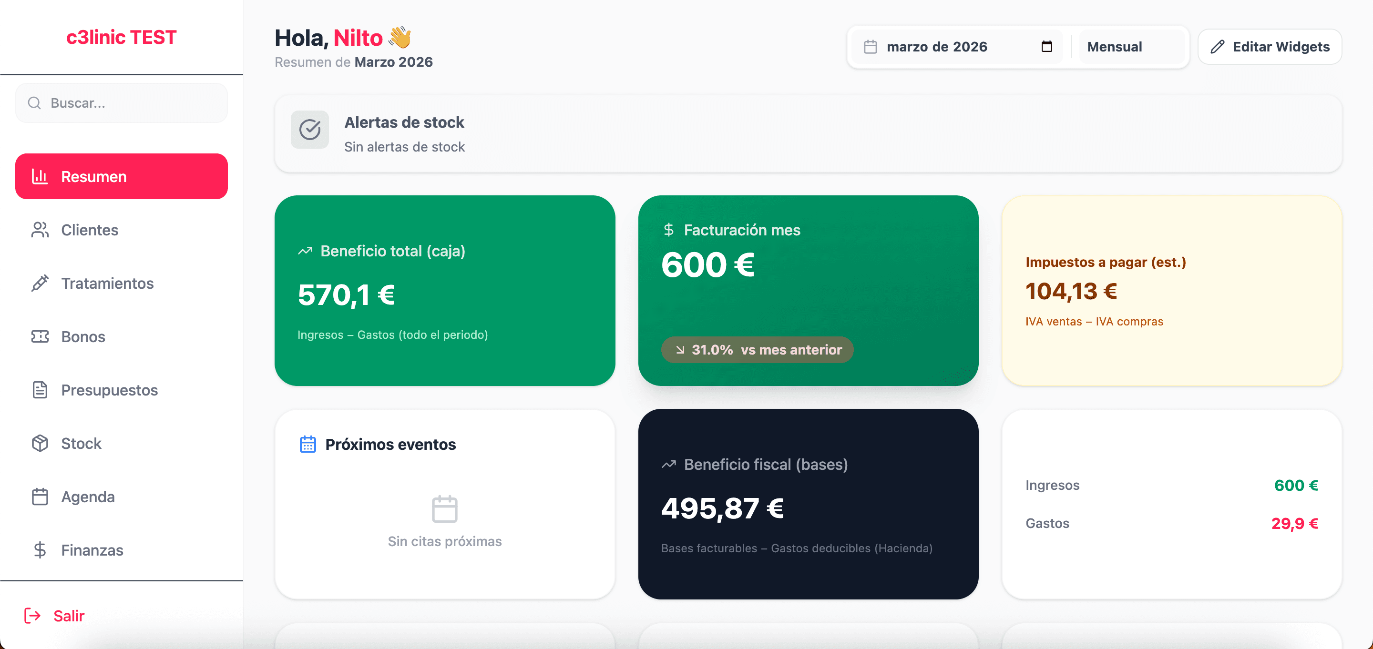Click the Bonos sidebar icon

(x=40, y=336)
